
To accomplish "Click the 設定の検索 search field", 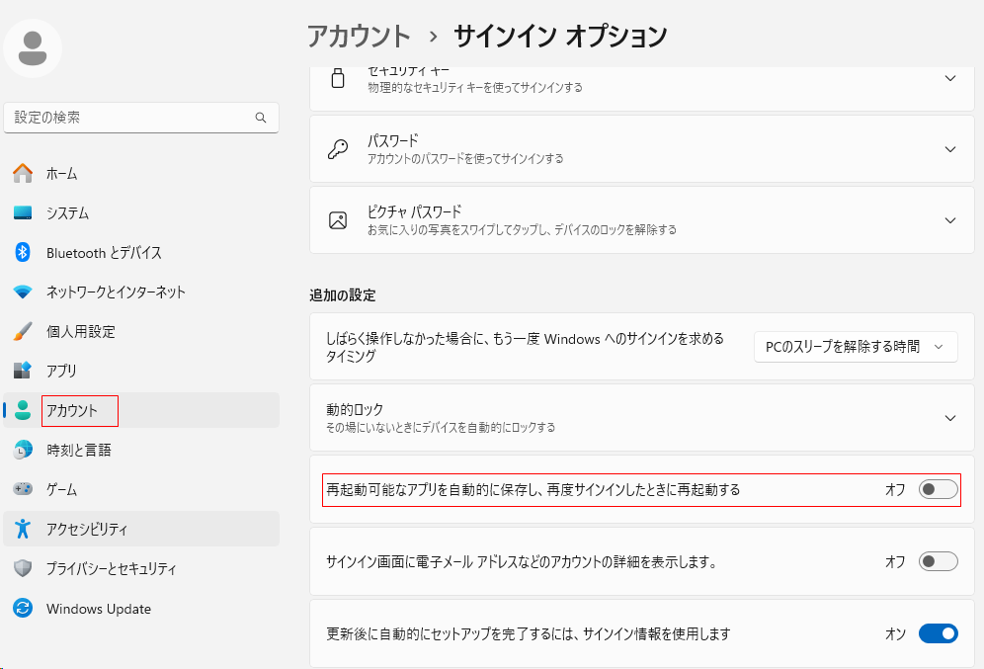I will pos(128,118).
